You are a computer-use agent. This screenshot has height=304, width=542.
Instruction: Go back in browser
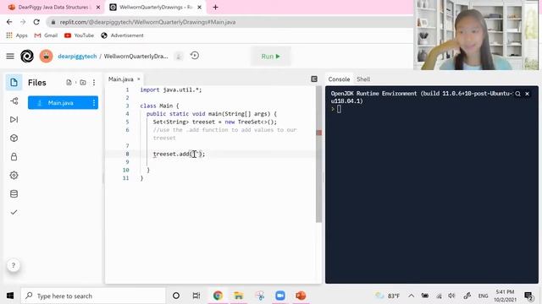click(9, 22)
